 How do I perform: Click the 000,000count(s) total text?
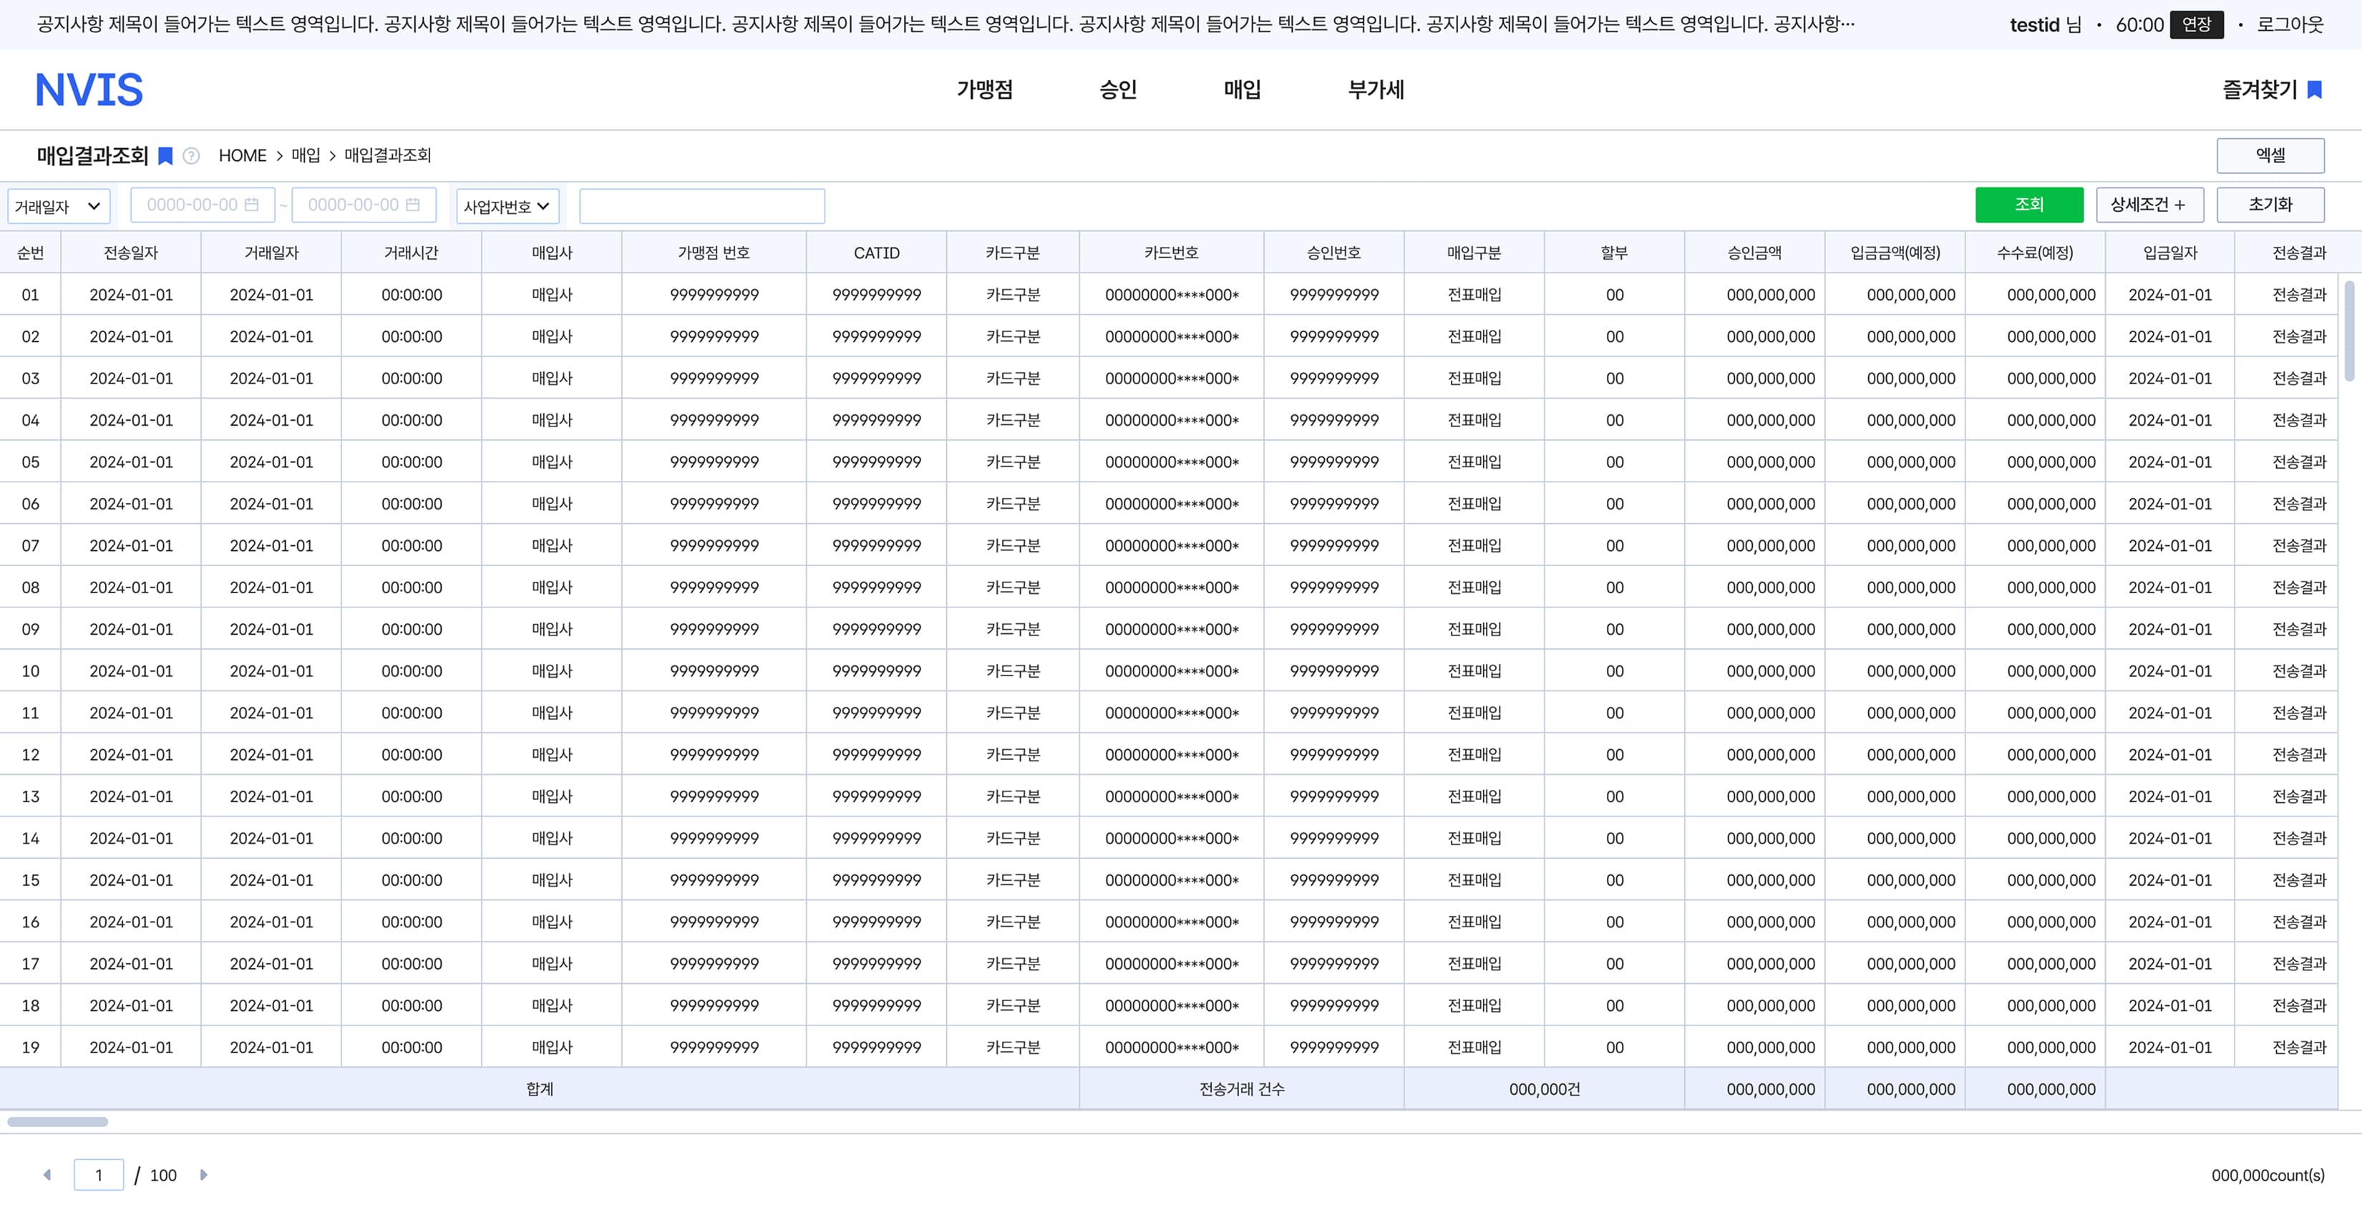[2268, 1175]
